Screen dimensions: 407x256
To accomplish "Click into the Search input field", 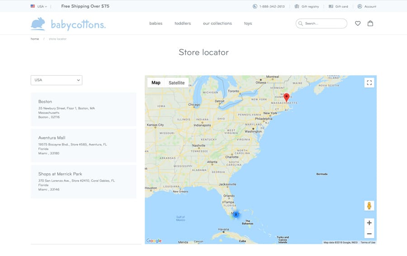I will tap(322, 23).
